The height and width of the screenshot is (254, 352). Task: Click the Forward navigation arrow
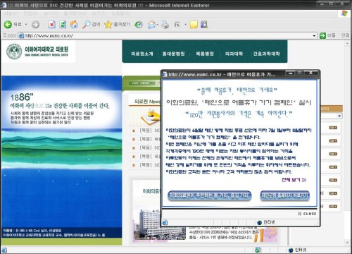tap(36, 25)
